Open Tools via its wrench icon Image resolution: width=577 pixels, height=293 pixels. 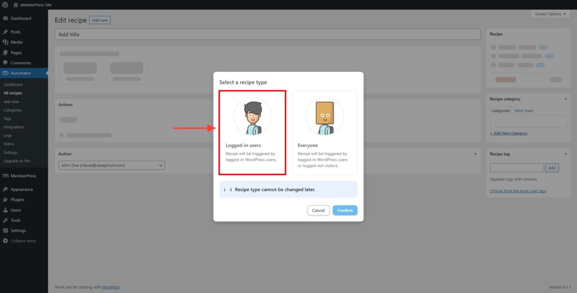5,220
